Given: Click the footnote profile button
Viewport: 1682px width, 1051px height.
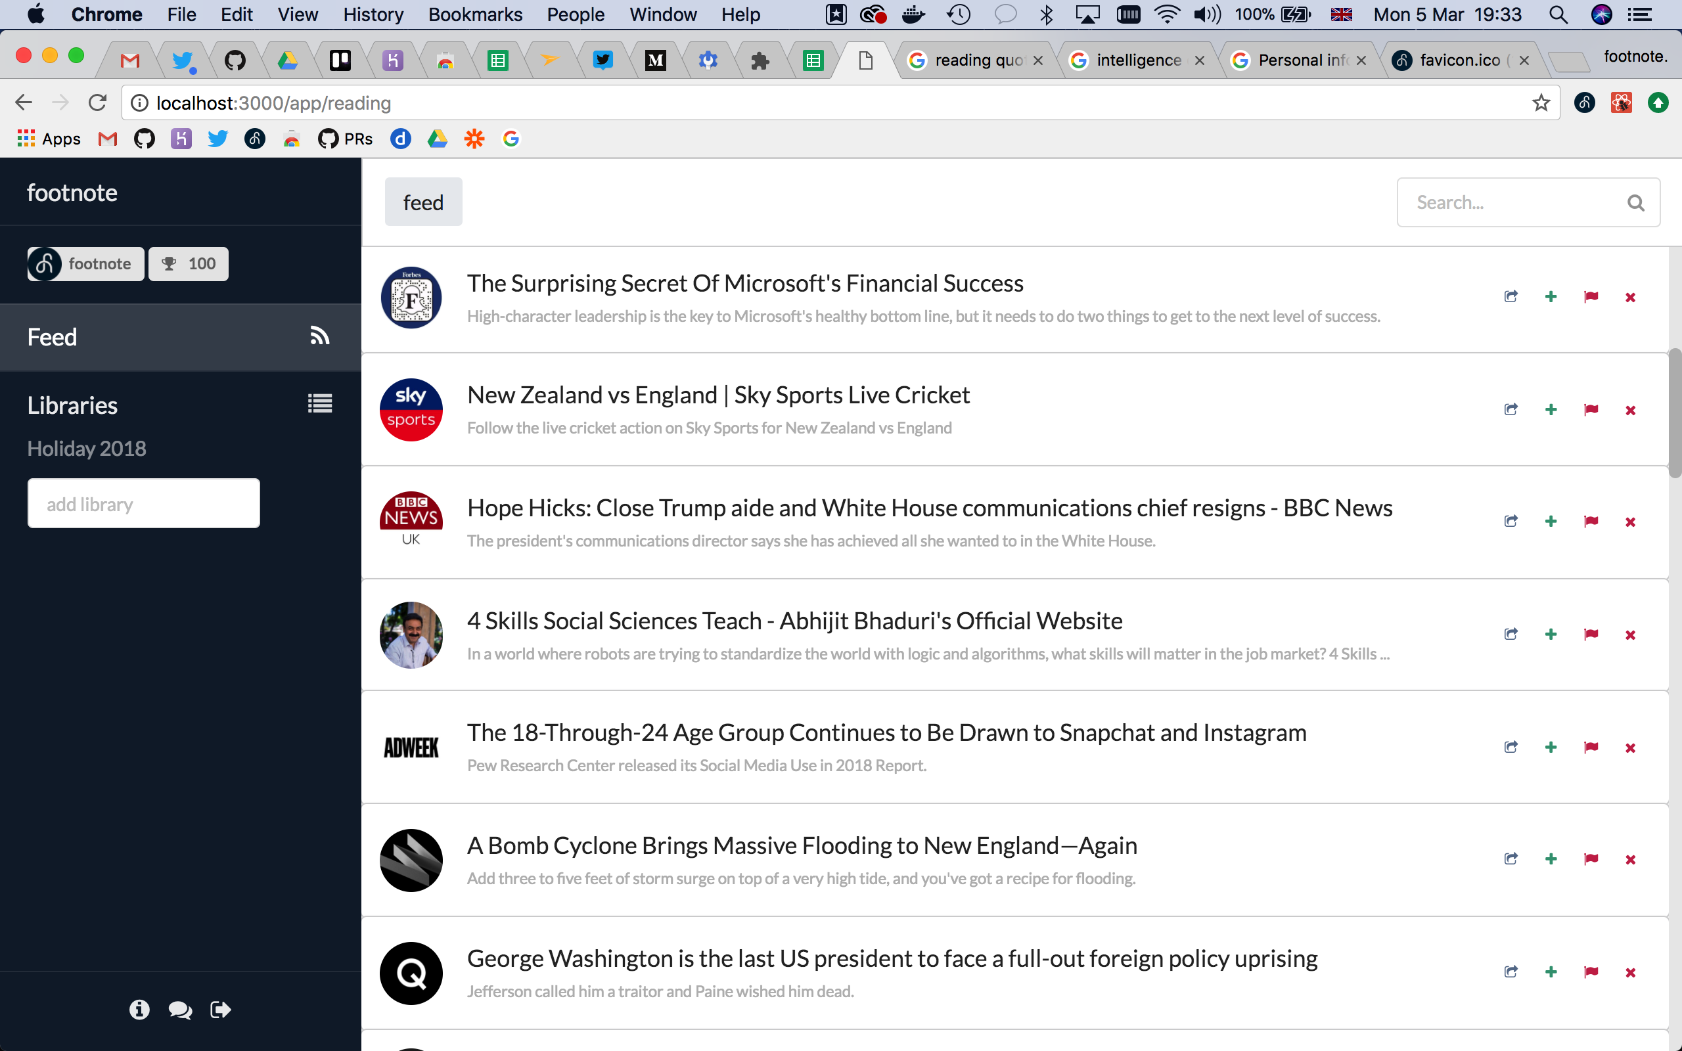Looking at the screenshot, I should tap(85, 264).
